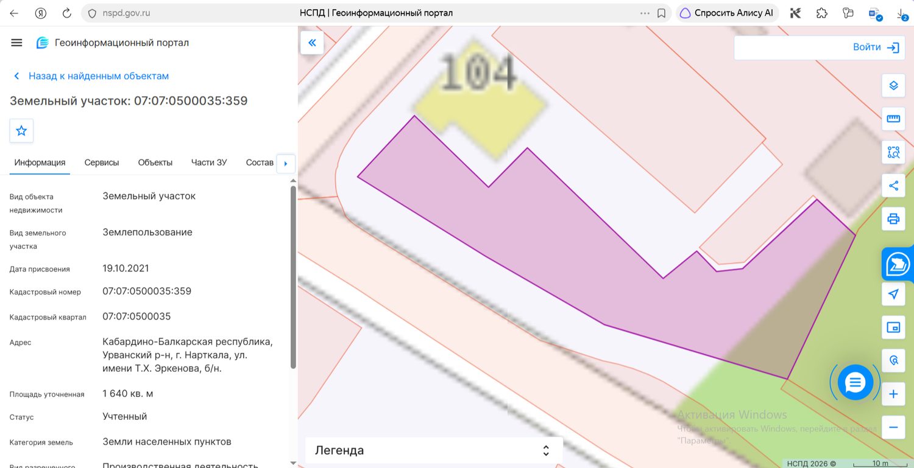The width and height of the screenshot is (914, 468).
Task: Click the status value Учтенный
Action: tap(125, 417)
